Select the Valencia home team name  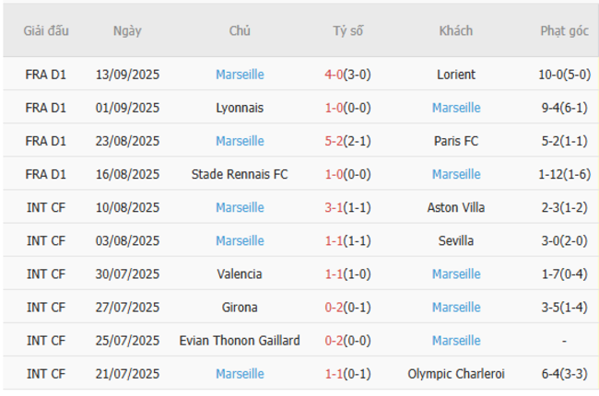pyautogui.click(x=240, y=274)
